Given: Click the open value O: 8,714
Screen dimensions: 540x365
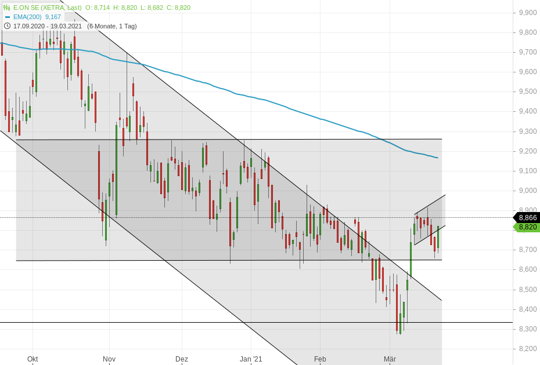Looking at the screenshot, I should coord(98,8).
